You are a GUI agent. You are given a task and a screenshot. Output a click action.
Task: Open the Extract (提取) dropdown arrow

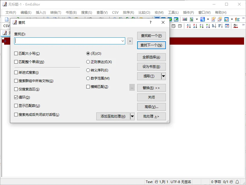(x=163, y=76)
